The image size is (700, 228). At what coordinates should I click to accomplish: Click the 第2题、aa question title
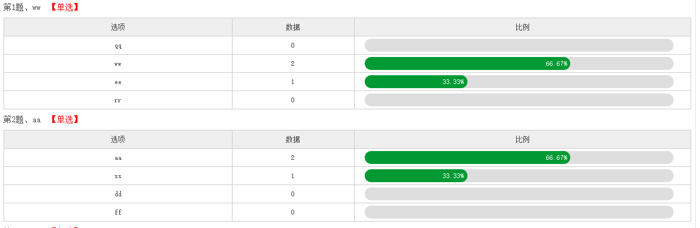22,119
